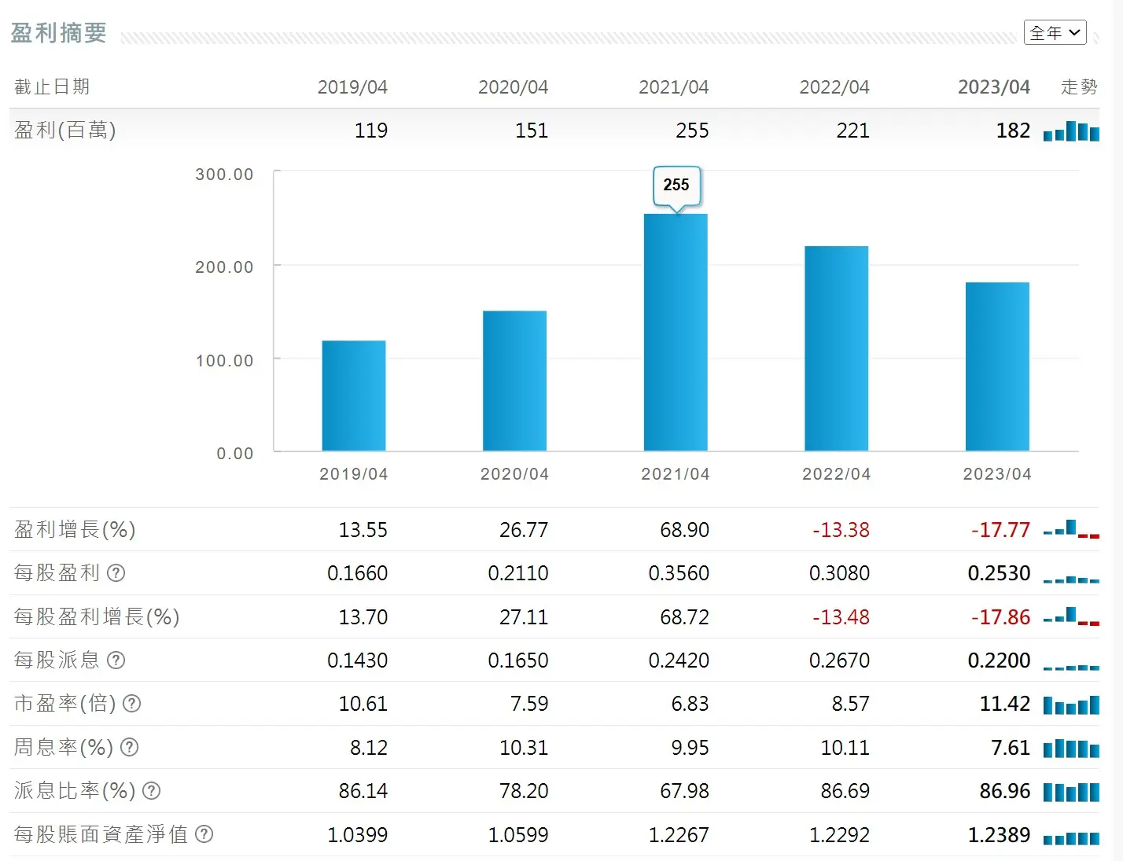Viewport: 1123px width, 861px height.
Task: Click the -13.38 profit growth value
Action: click(841, 530)
